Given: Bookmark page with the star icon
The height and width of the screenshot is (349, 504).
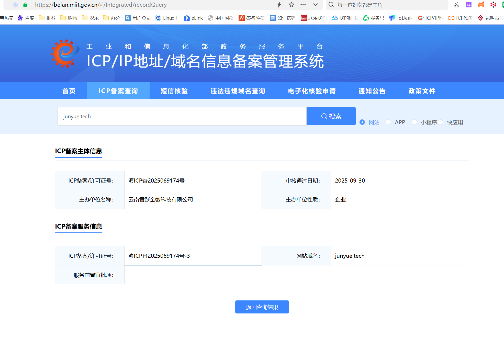Looking at the screenshot, I should click(291, 5).
